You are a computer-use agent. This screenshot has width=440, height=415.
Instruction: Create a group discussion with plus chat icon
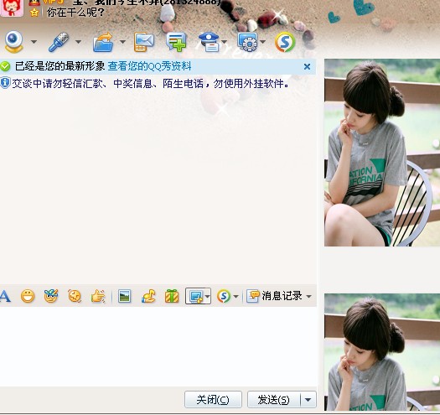[176, 42]
